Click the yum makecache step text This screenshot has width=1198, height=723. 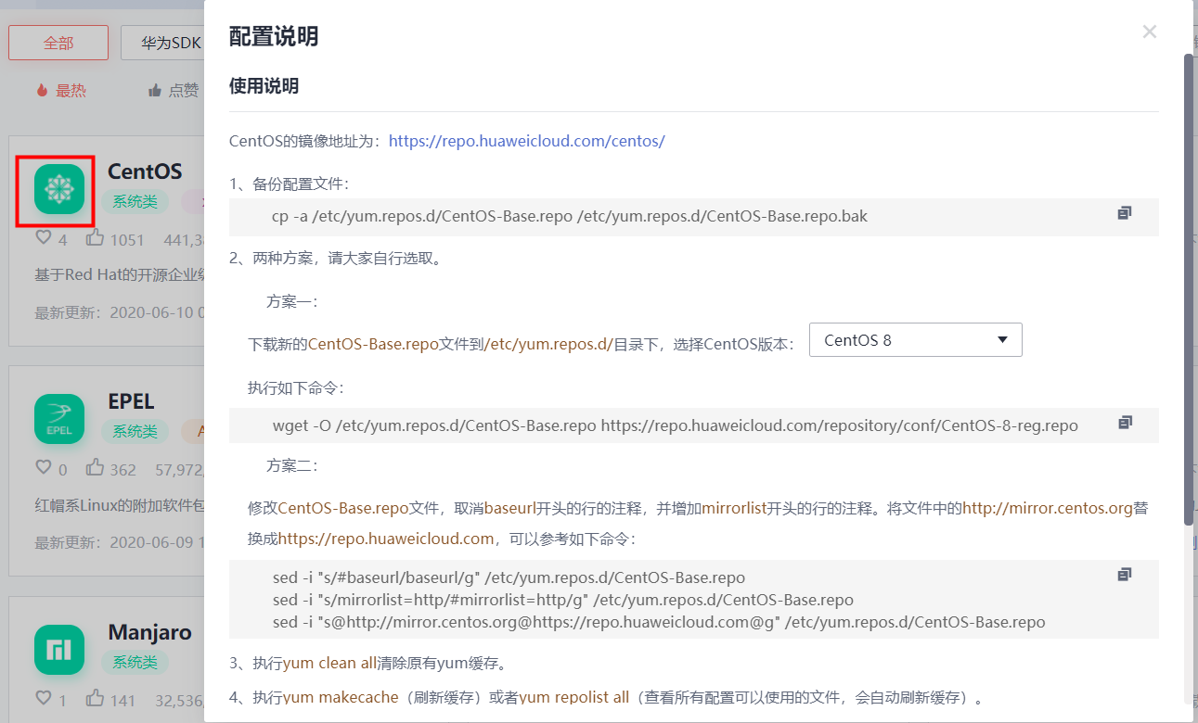(606, 697)
